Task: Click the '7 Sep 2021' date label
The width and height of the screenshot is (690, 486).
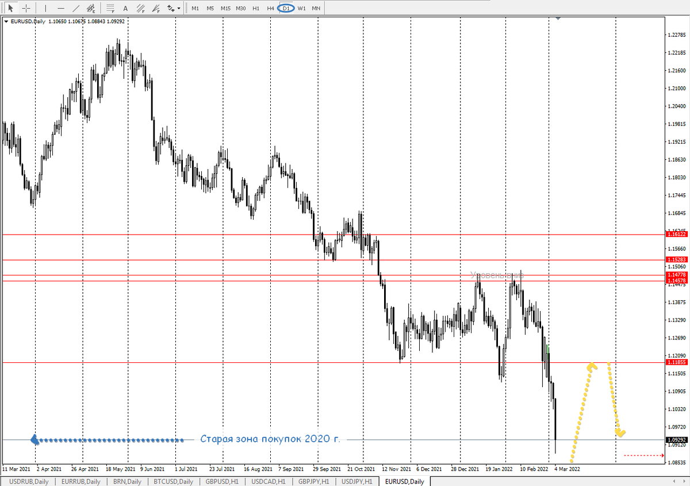Action: (x=291, y=468)
